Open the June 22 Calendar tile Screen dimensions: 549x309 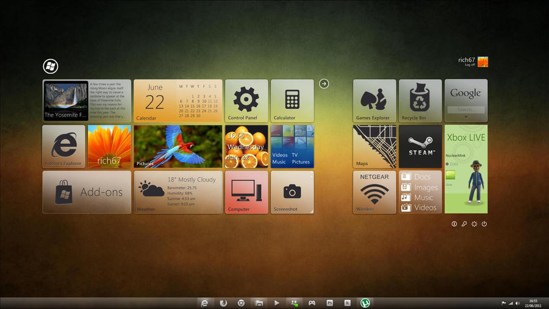[x=178, y=101]
